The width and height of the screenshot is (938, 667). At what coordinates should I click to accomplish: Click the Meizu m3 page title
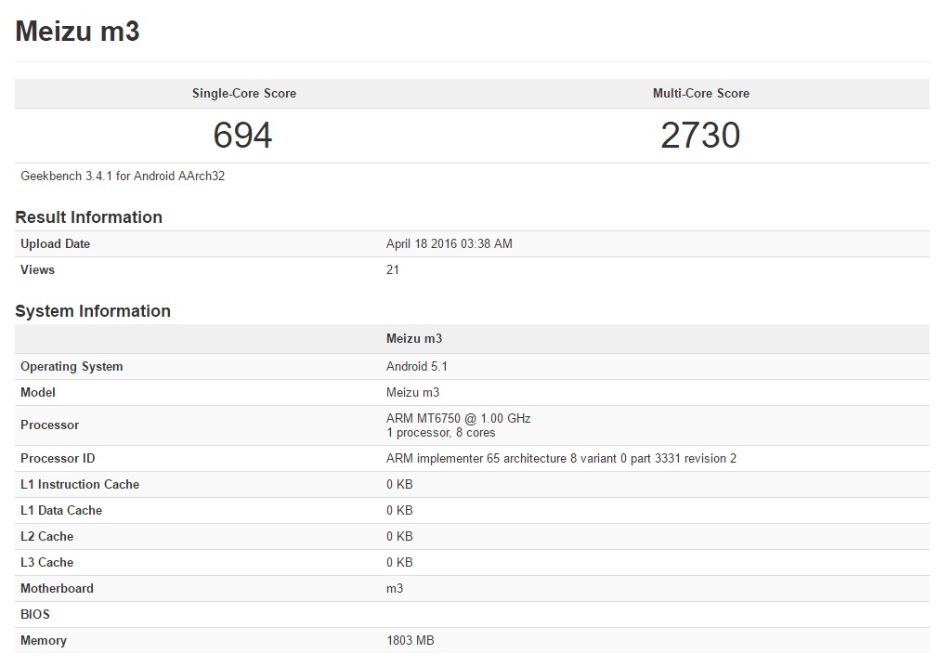point(77,32)
